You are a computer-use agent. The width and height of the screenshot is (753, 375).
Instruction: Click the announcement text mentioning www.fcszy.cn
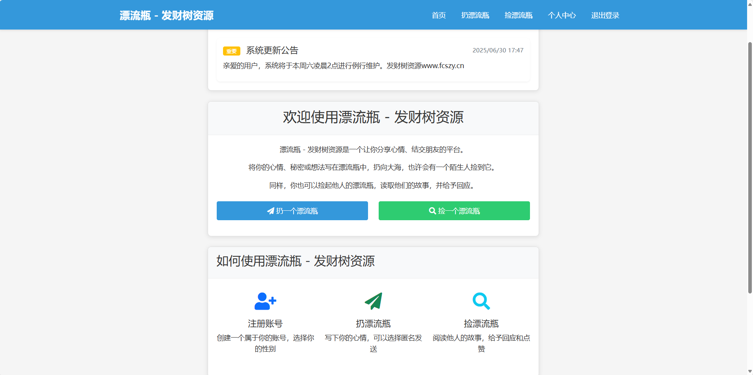(344, 66)
